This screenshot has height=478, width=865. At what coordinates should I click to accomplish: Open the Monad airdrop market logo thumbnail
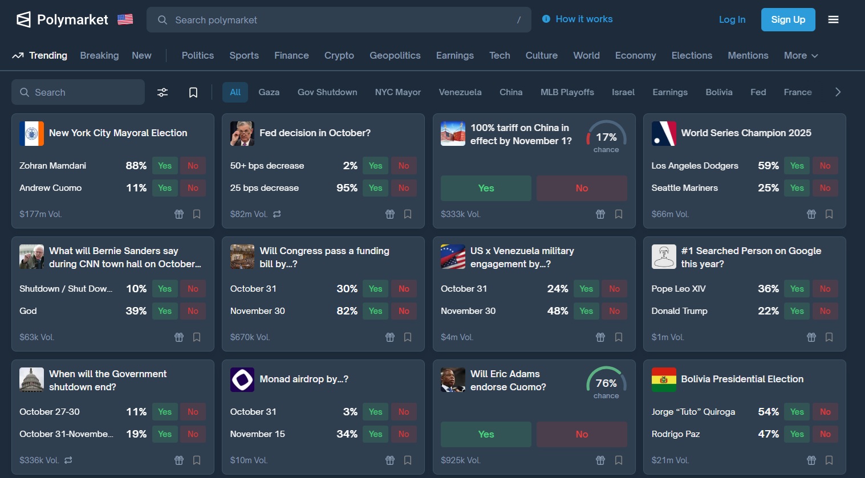tap(242, 379)
